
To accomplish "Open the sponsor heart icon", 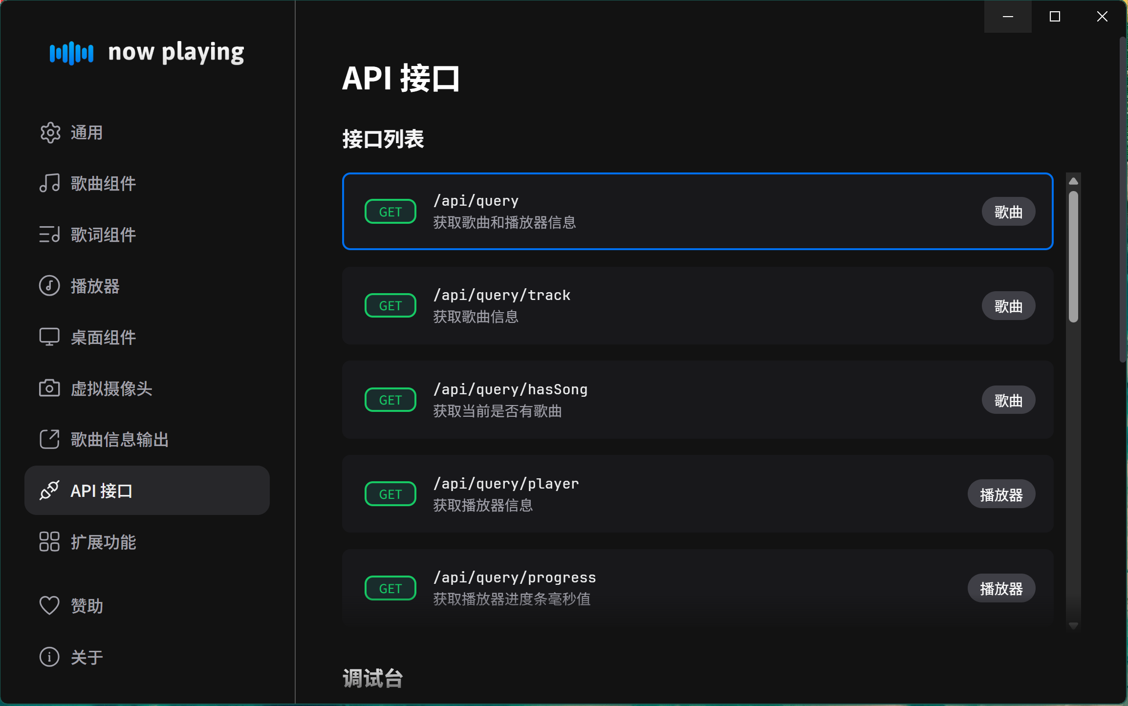I will coord(50,605).
